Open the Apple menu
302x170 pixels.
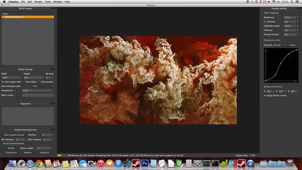click(x=4, y=1)
